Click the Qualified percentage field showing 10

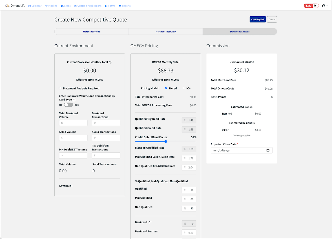coord(189,190)
